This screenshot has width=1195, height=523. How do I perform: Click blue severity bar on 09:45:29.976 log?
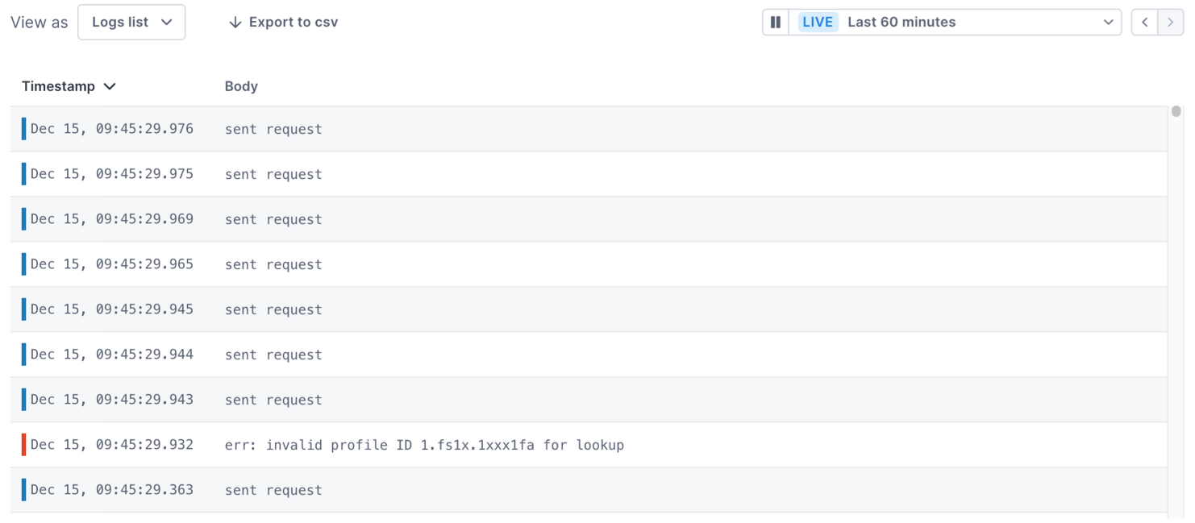click(x=23, y=129)
